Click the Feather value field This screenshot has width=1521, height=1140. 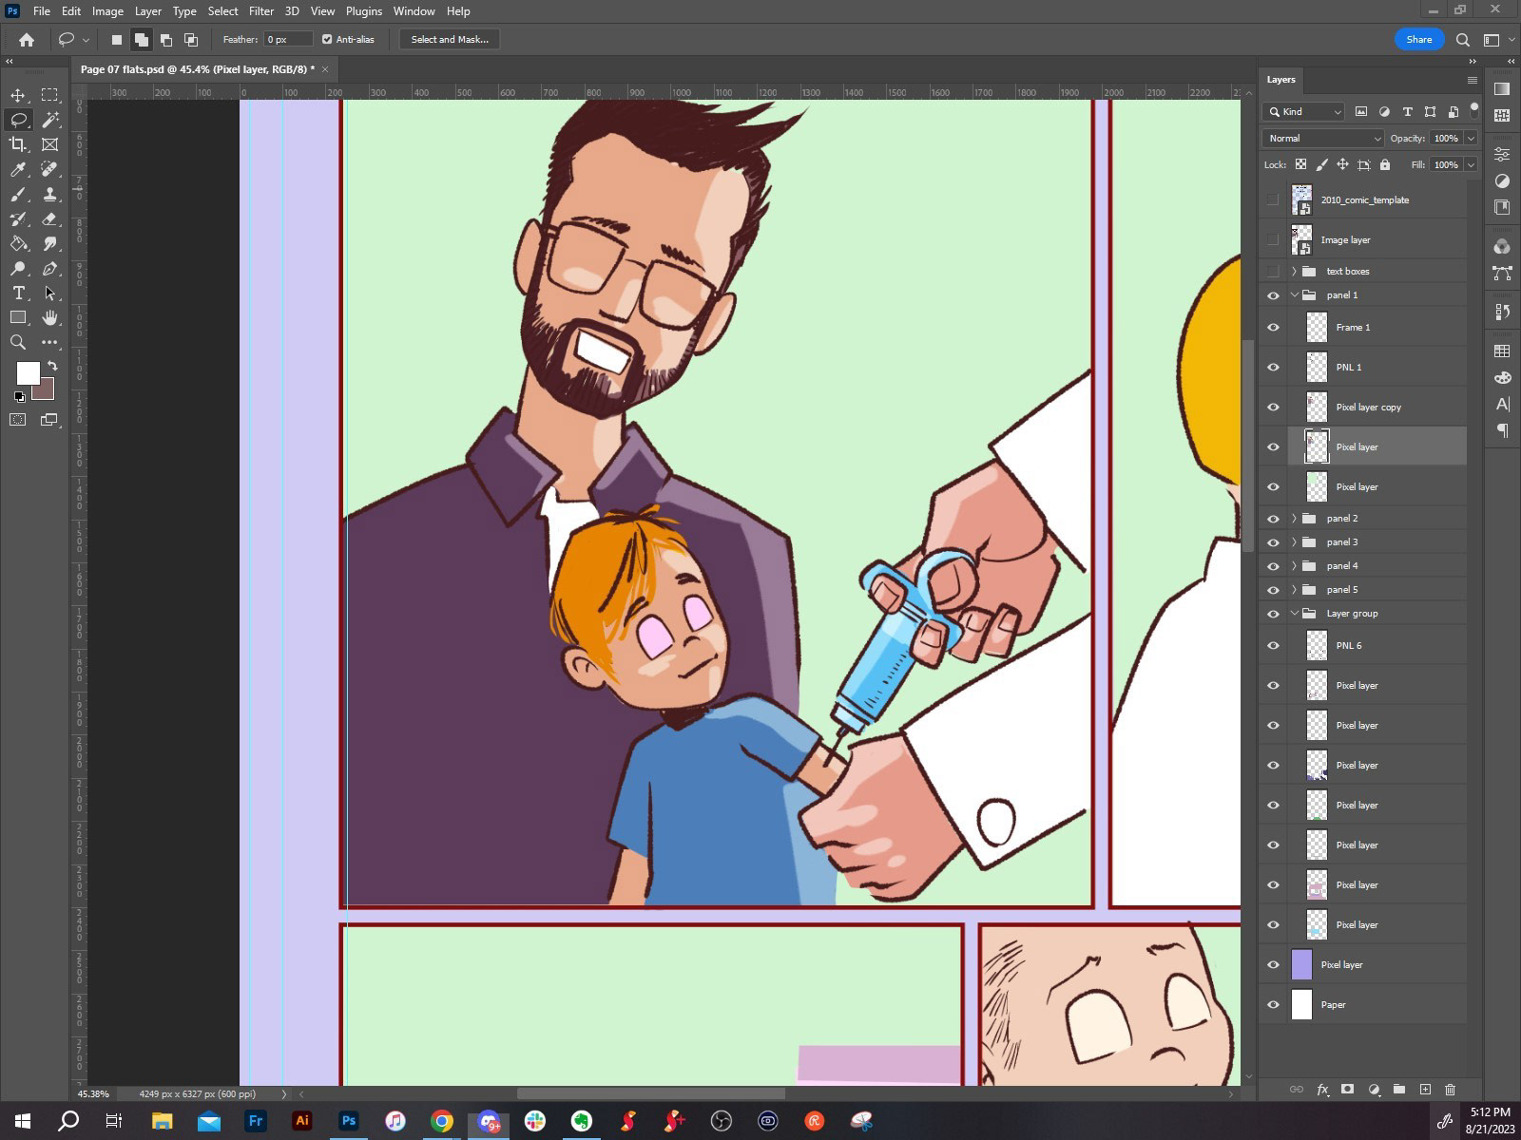[x=288, y=40]
